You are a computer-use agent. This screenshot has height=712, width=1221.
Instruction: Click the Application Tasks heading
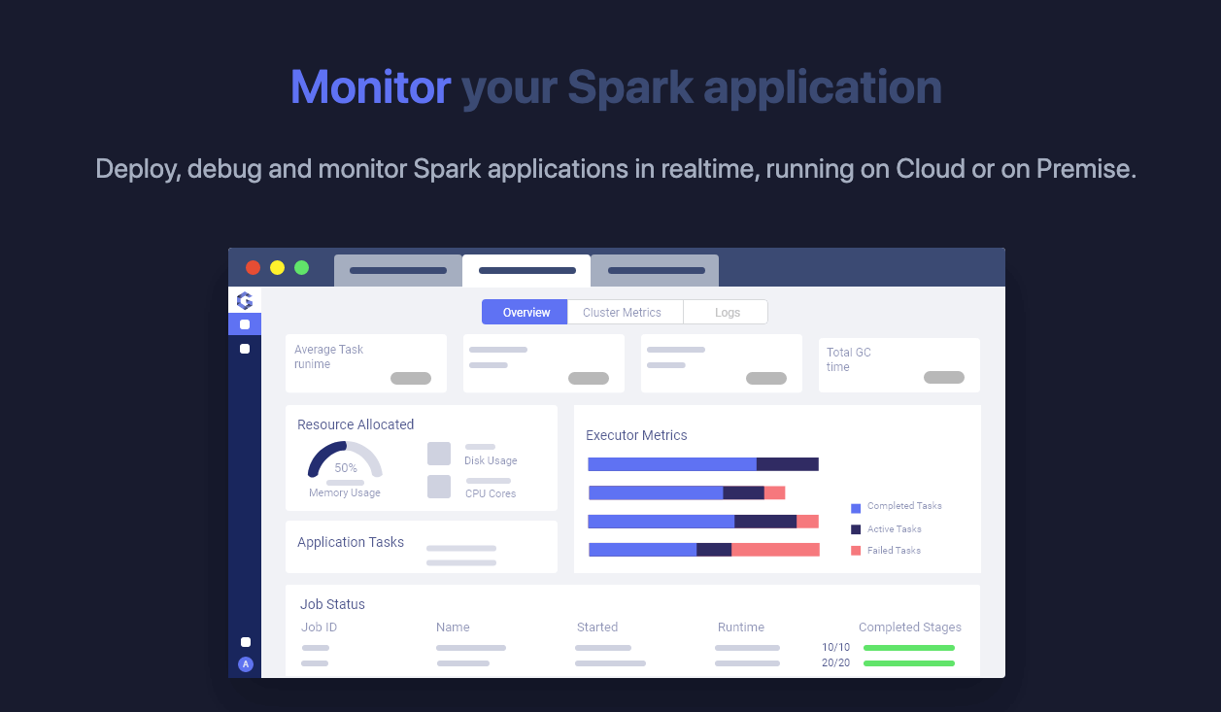point(351,542)
